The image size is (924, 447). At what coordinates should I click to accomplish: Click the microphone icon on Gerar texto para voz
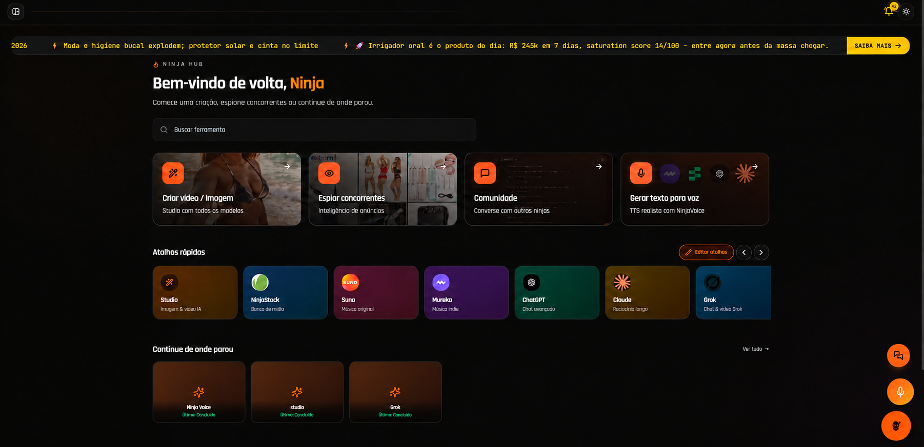point(641,173)
